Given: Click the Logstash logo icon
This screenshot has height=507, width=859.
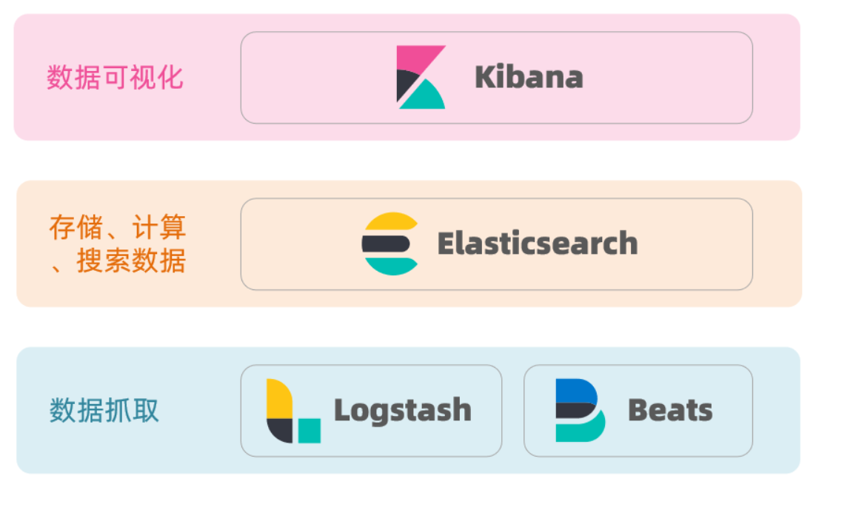Looking at the screenshot, I should [294, 411].
